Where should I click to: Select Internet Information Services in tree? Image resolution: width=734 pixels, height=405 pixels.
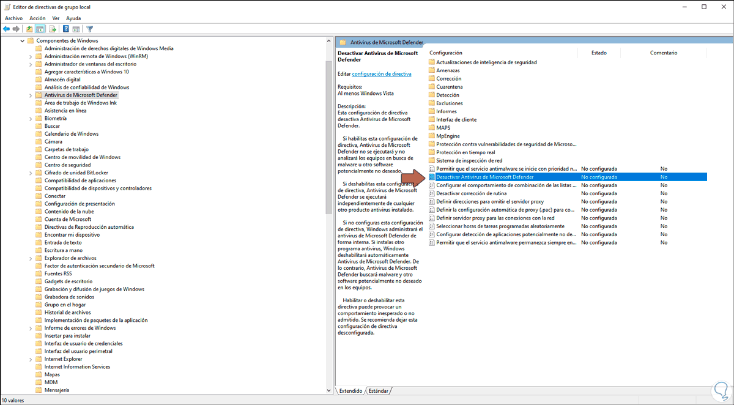[x=77, y=367]
